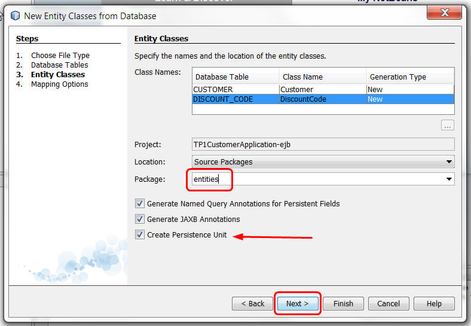Open Help for this wizard
471x326 pixels.
pyautogui.click(x=434, y=304)
